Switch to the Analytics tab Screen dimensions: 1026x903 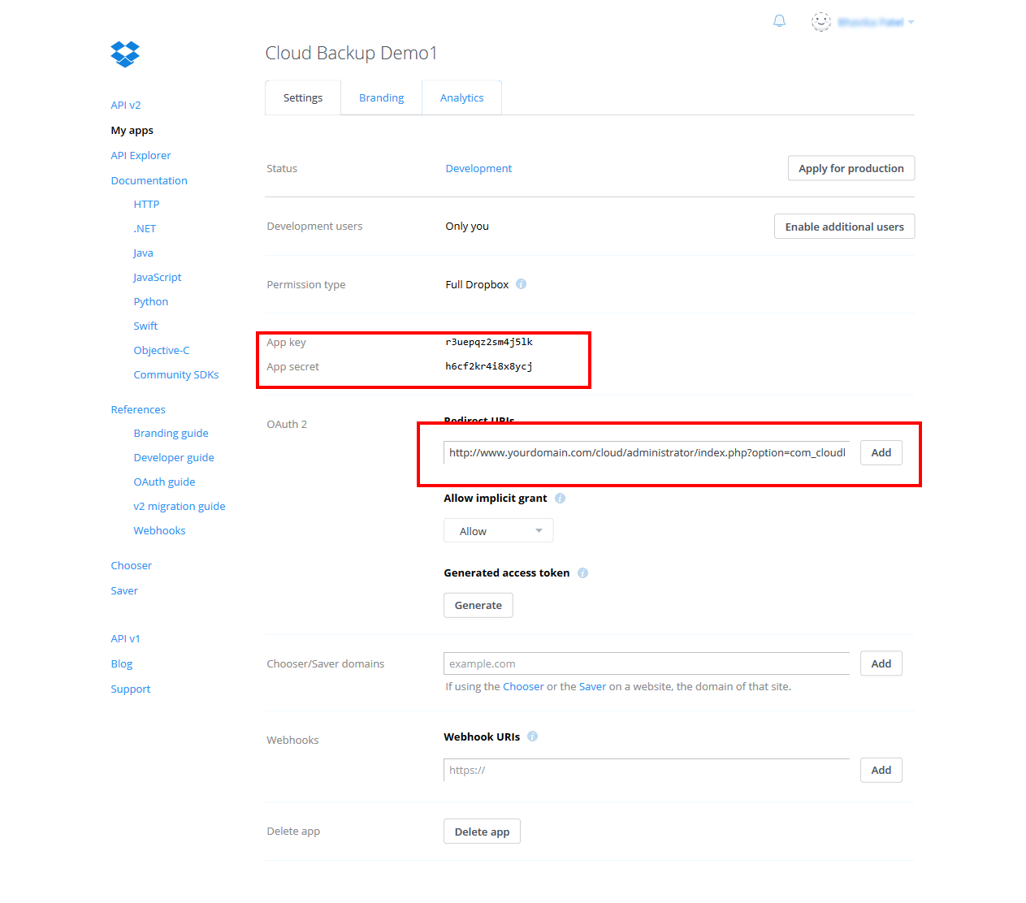pyautogui.click(x=461, y=97)
